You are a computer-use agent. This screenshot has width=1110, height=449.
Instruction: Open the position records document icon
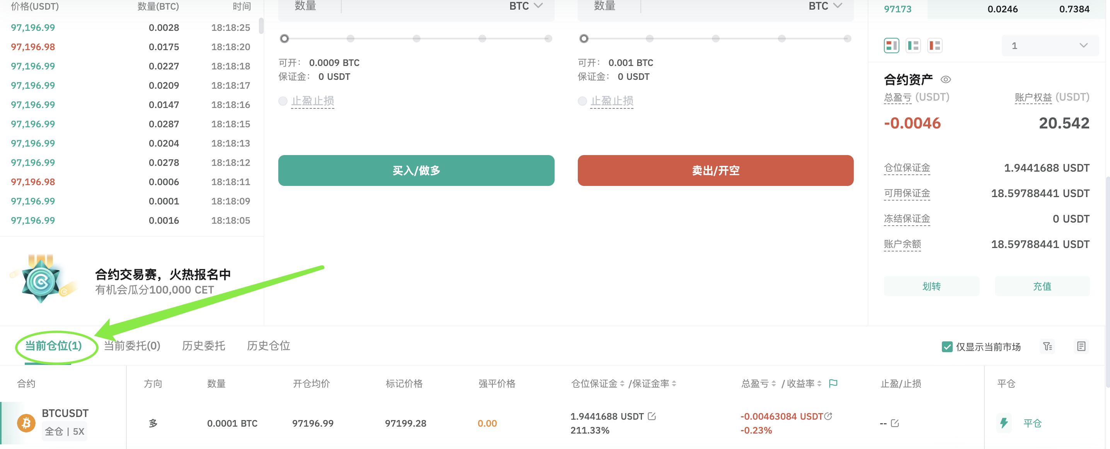tap(1081, 346)
